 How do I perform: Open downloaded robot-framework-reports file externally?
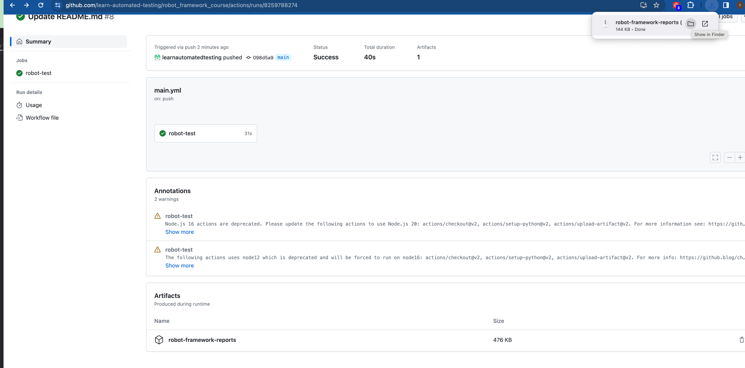pos(705,24)
